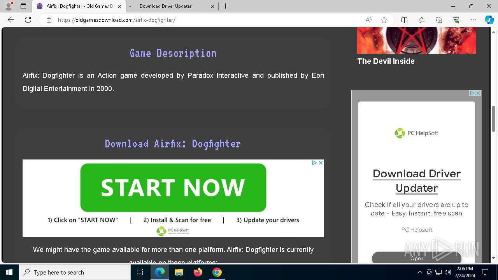Open network status tray icon

coord(438,272)
